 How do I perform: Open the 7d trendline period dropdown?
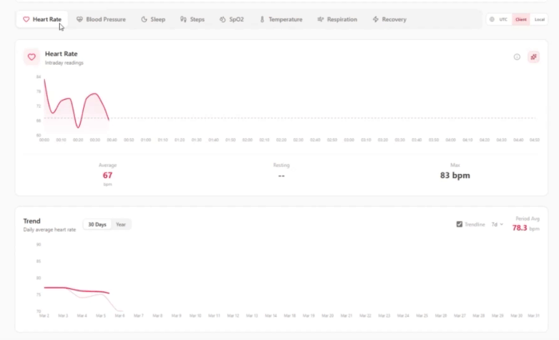pos(497,224)
